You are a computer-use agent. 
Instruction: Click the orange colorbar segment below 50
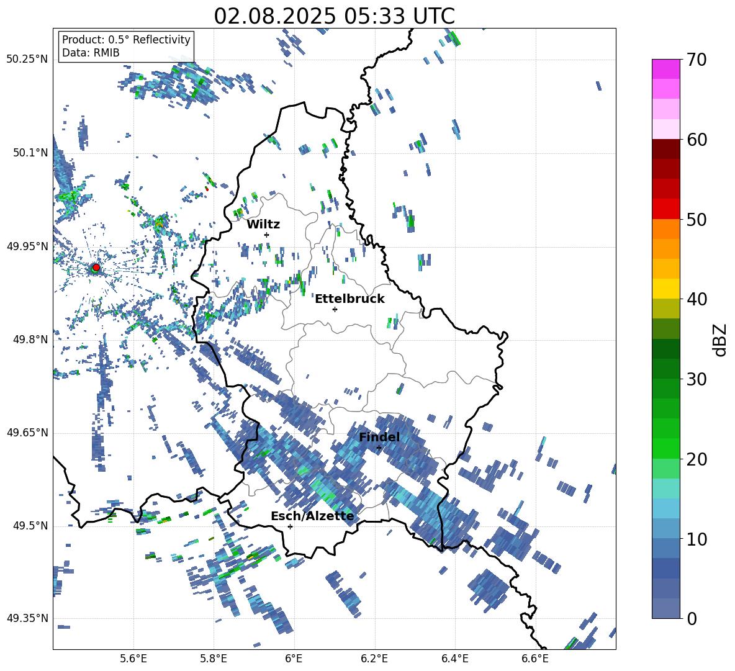click(665, 229)
